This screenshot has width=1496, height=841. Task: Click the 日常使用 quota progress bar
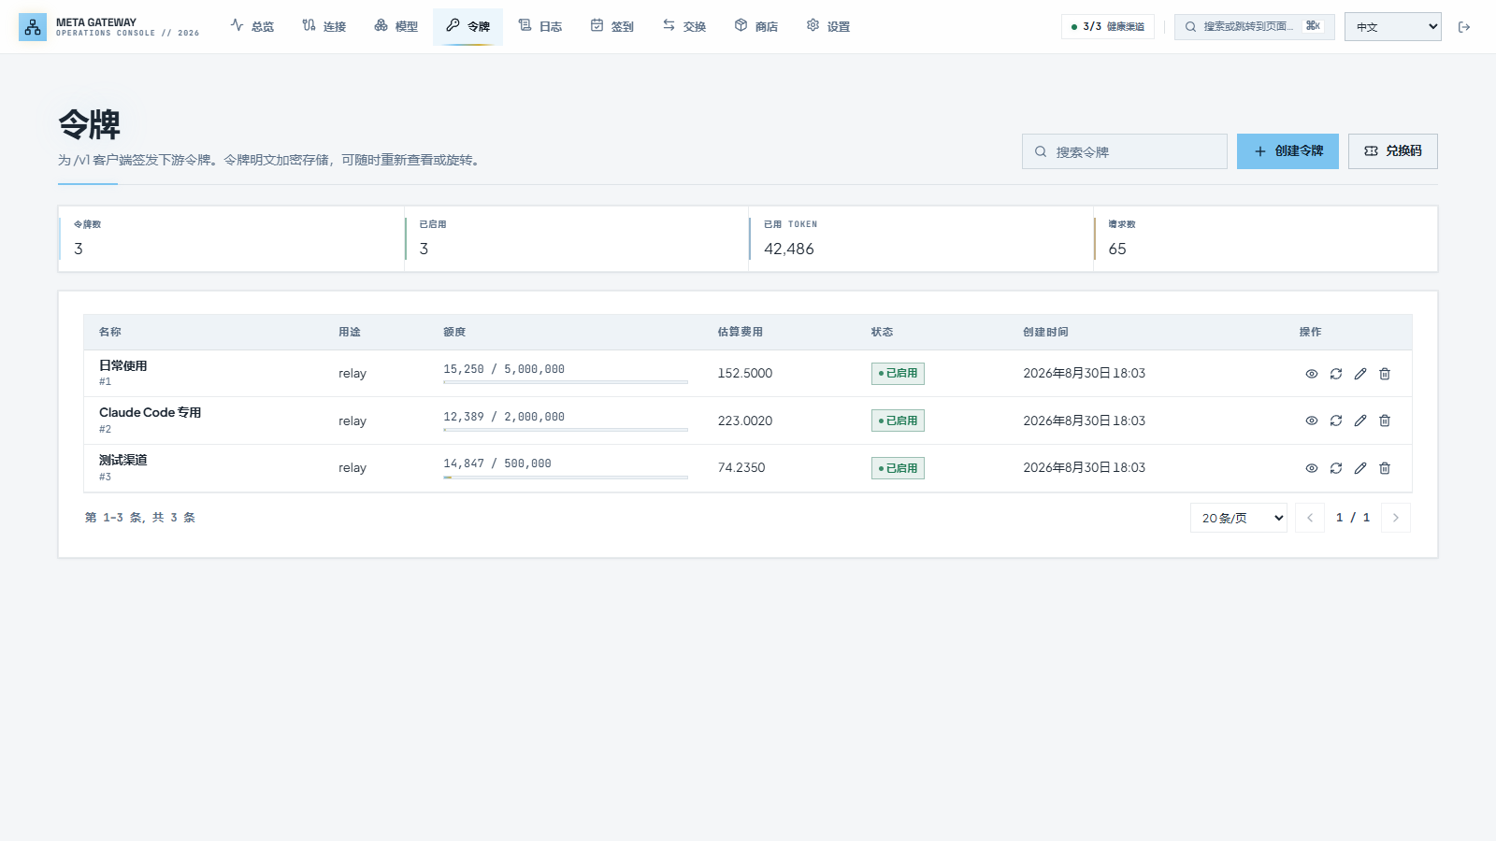[566, 382]
